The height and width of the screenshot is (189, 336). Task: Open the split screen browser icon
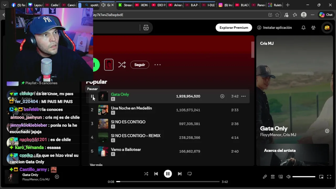[270, 15]
